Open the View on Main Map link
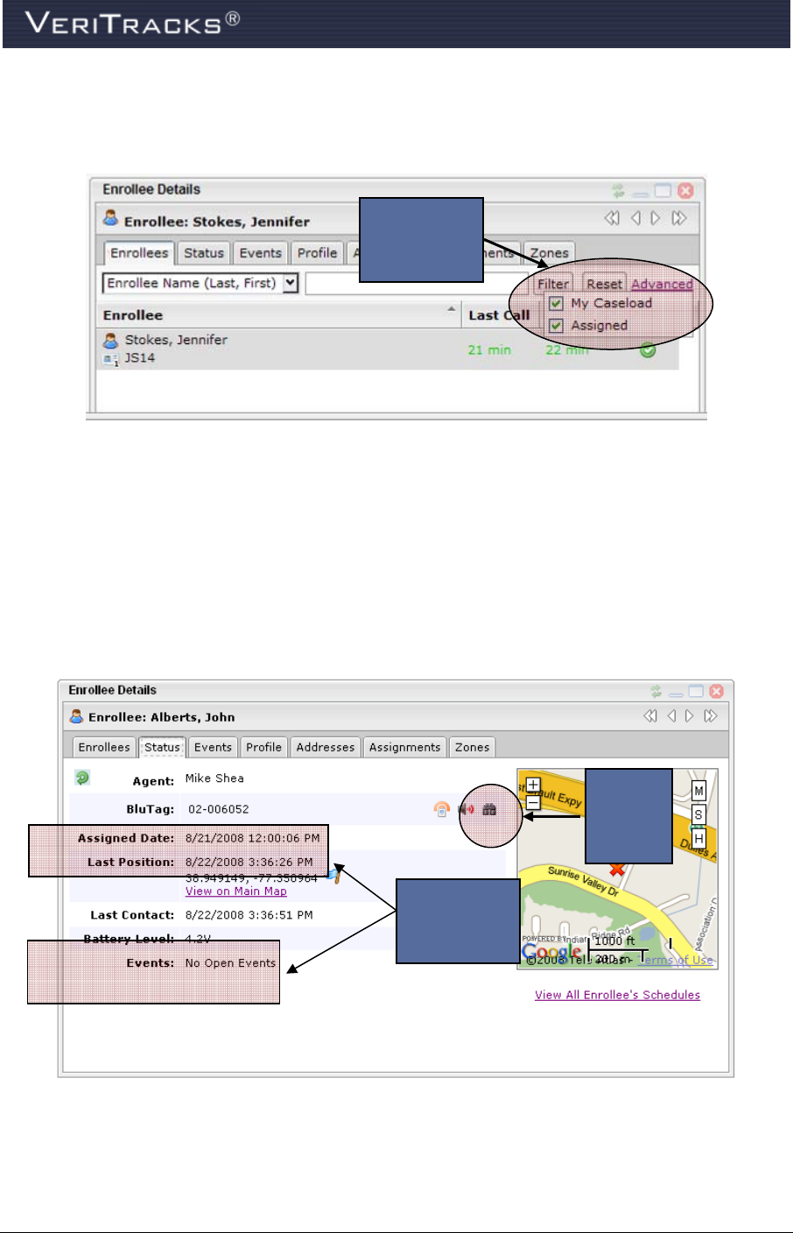The image size is (793, 1233). click(x=236, y=891)
